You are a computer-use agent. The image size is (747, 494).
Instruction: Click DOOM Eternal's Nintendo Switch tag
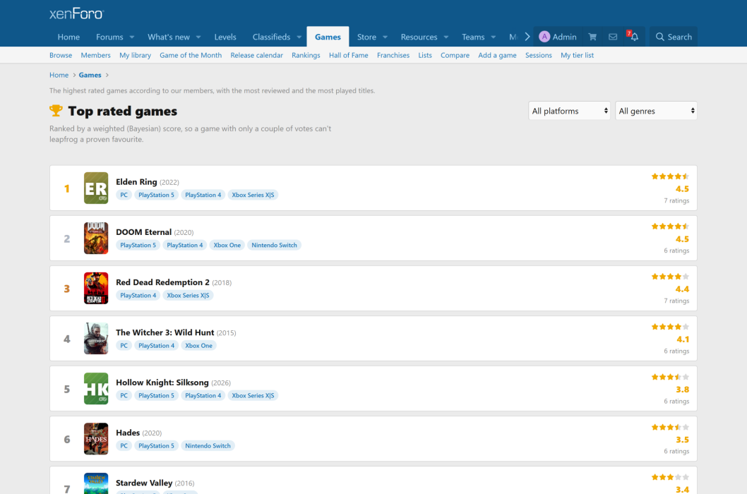coord(274,245)
